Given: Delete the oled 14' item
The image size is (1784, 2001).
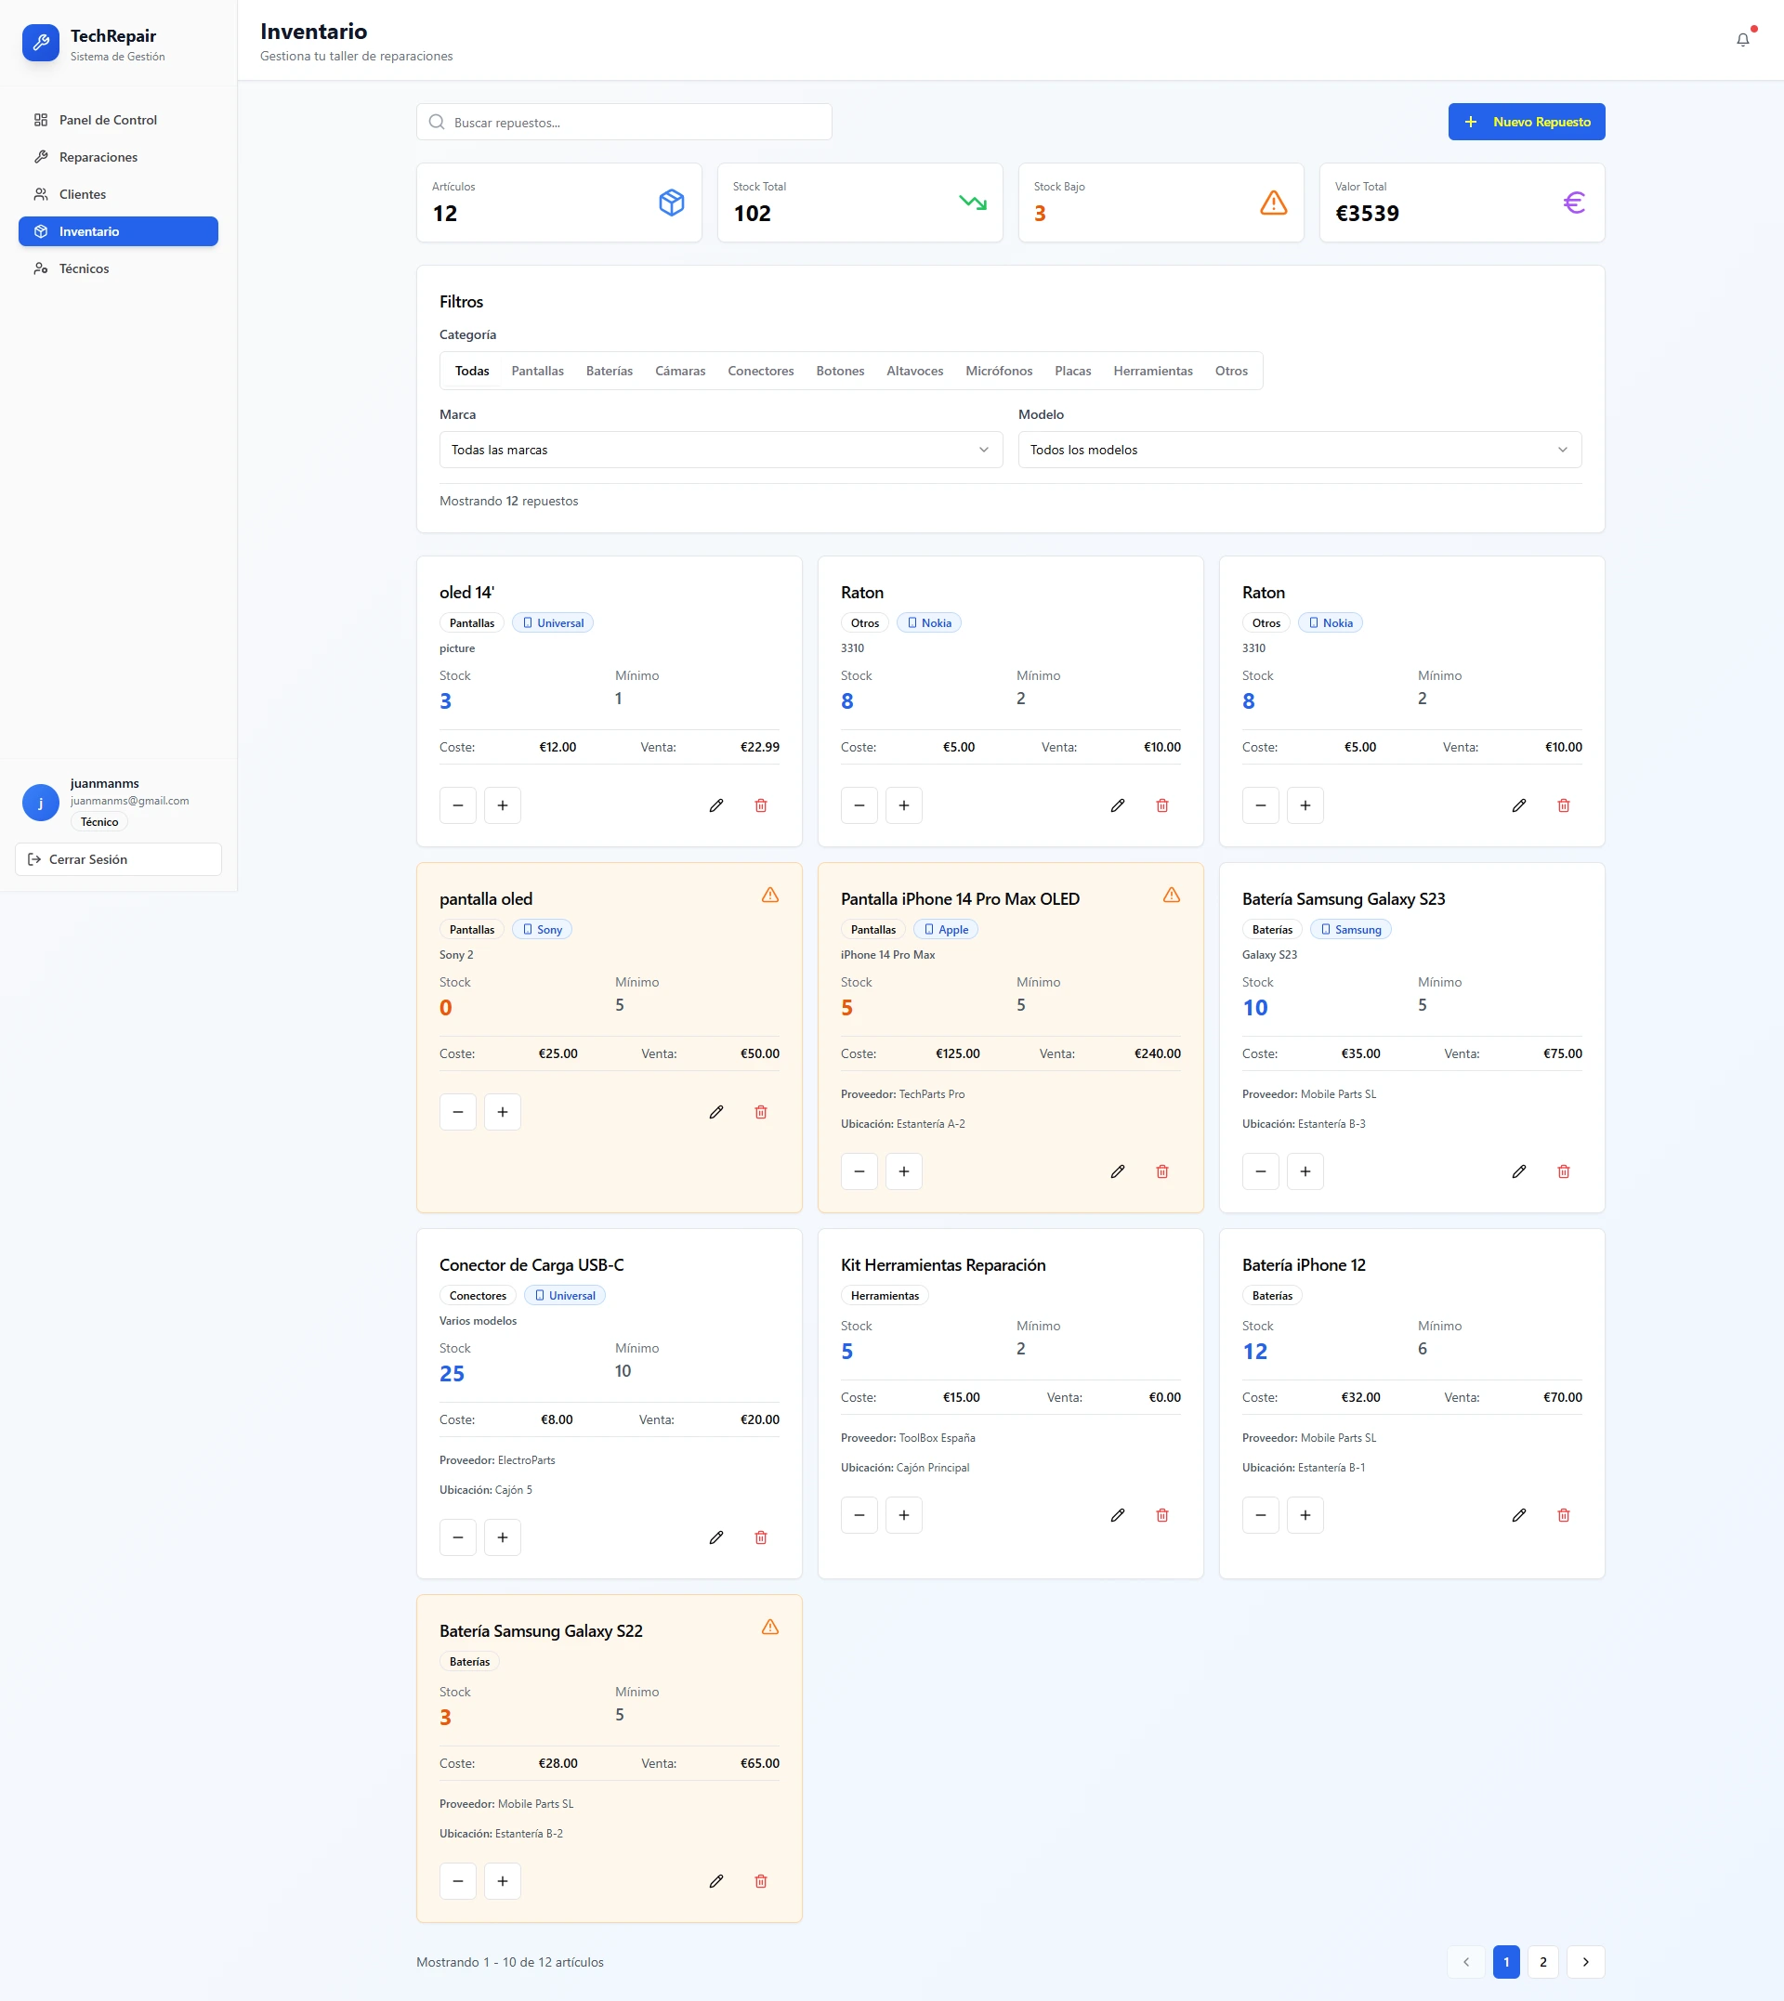Looking at the screenshot, I should click(x=761, y=805).
